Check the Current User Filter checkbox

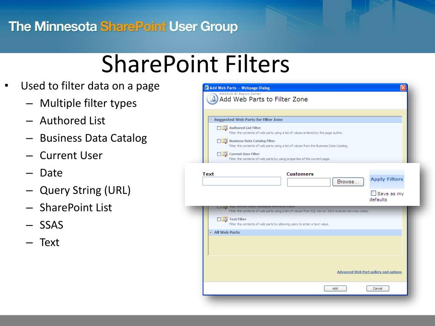(x=219, y=154)
